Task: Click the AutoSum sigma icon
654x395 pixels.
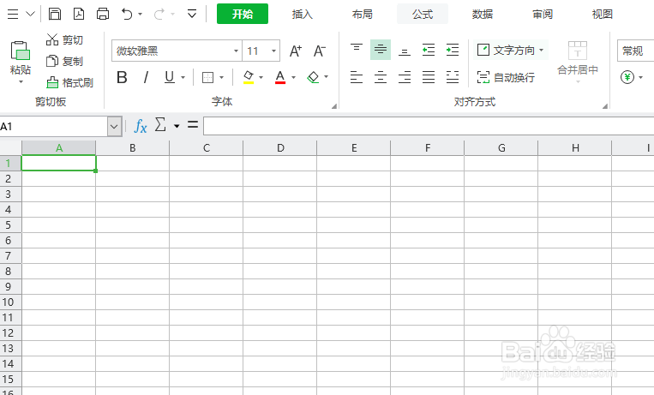Action: (160, 124)
